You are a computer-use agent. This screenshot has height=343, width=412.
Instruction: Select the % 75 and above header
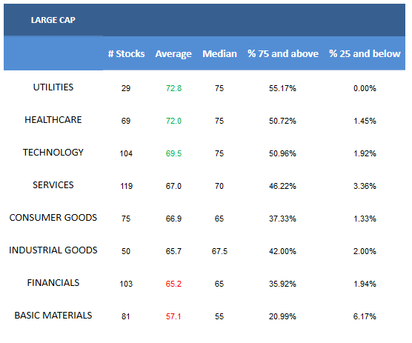tap(283, 53)
